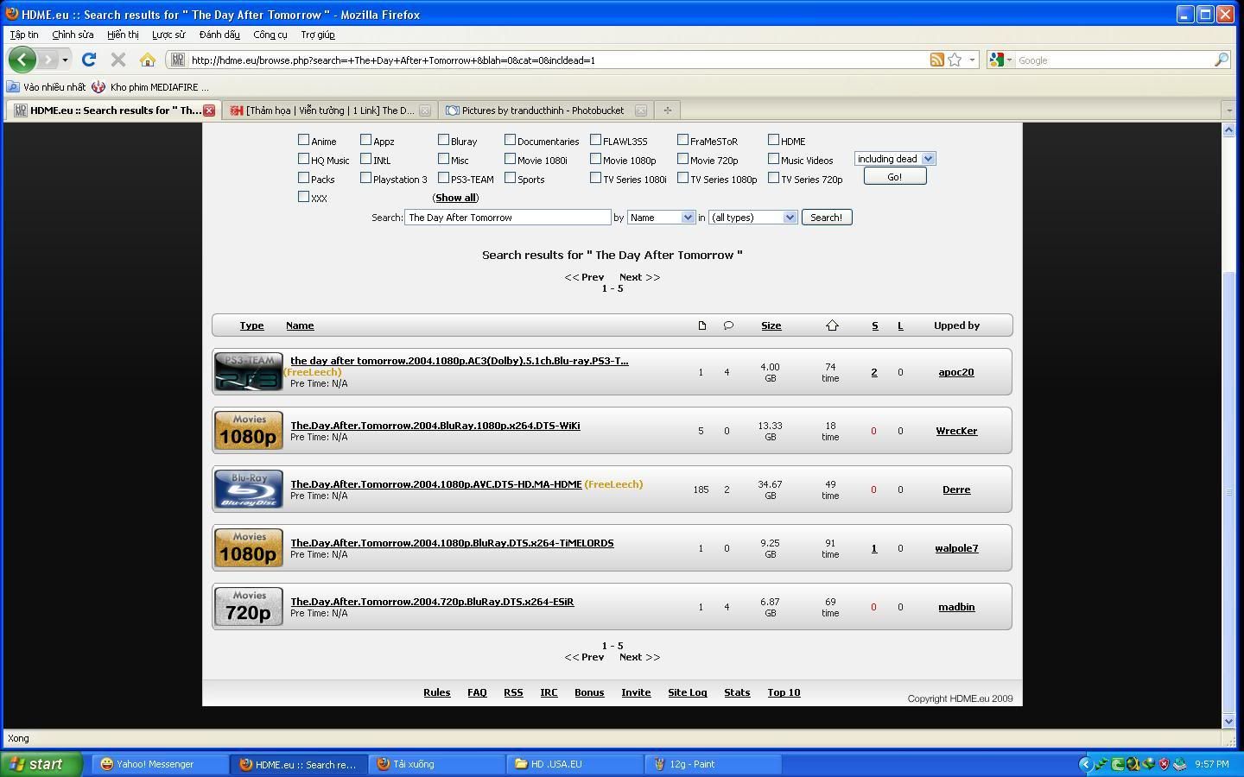Open the 'including dead' dropdown
The image size is (1244, 777).
[895, 159]
